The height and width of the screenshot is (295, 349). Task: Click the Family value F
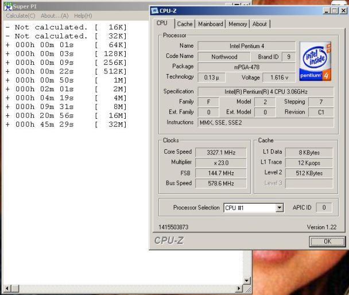(x=208, y=102)
